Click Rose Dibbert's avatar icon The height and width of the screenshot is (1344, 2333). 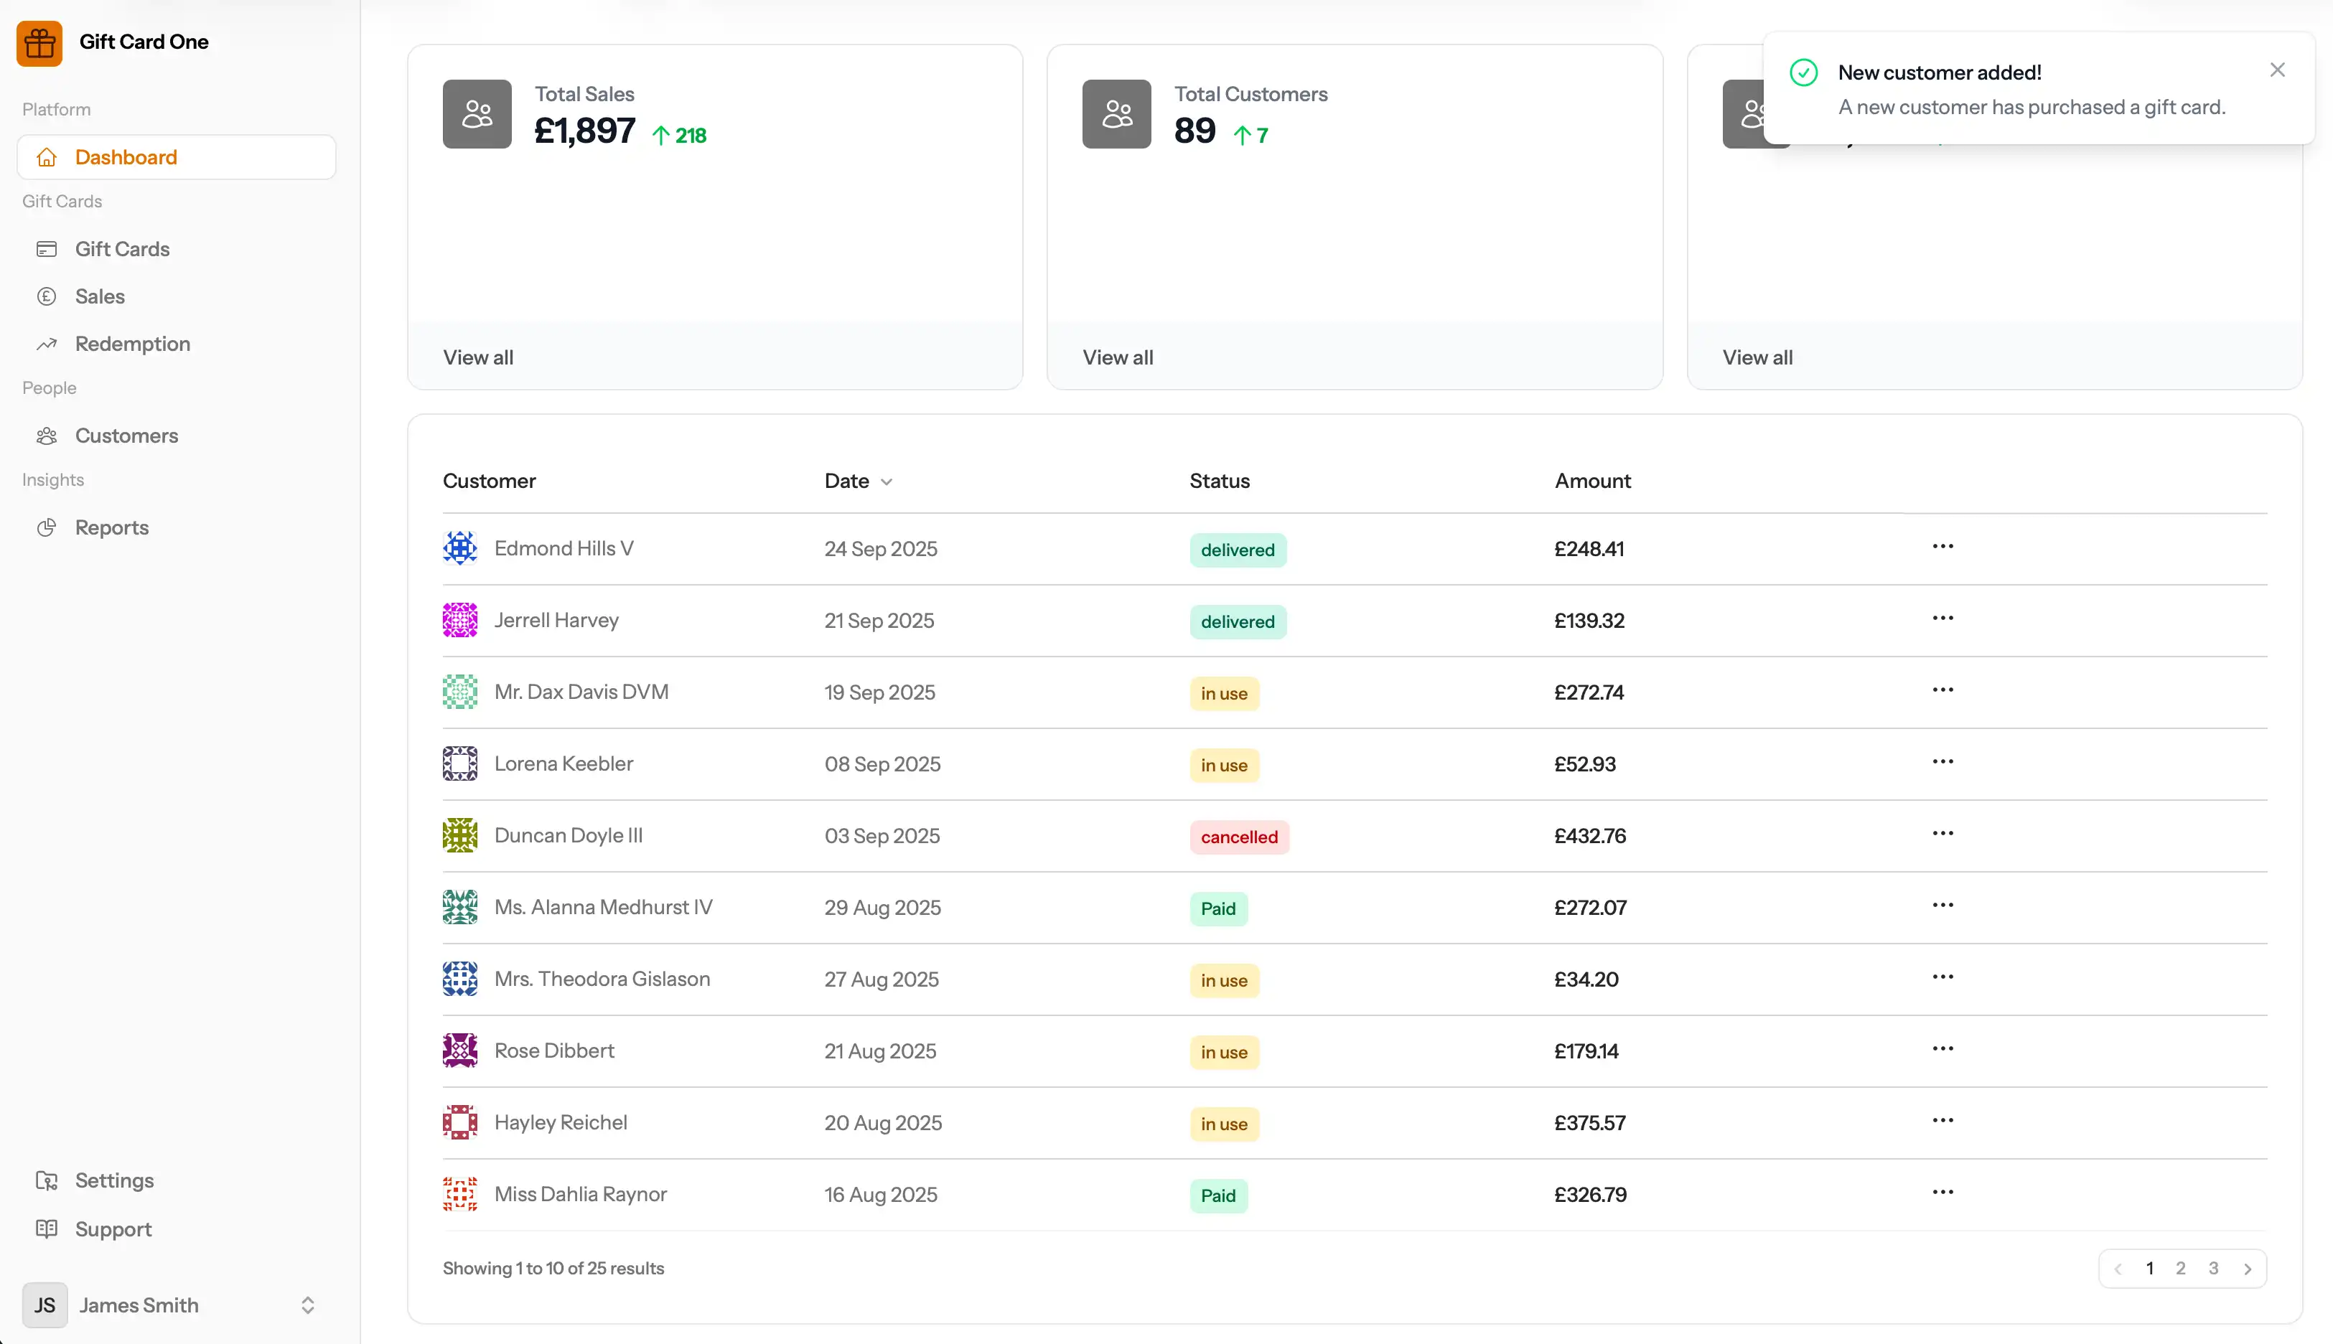(x=459, y=1051)
